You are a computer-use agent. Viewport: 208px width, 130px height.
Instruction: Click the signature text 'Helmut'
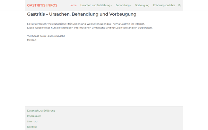click(x=32, y=40)
